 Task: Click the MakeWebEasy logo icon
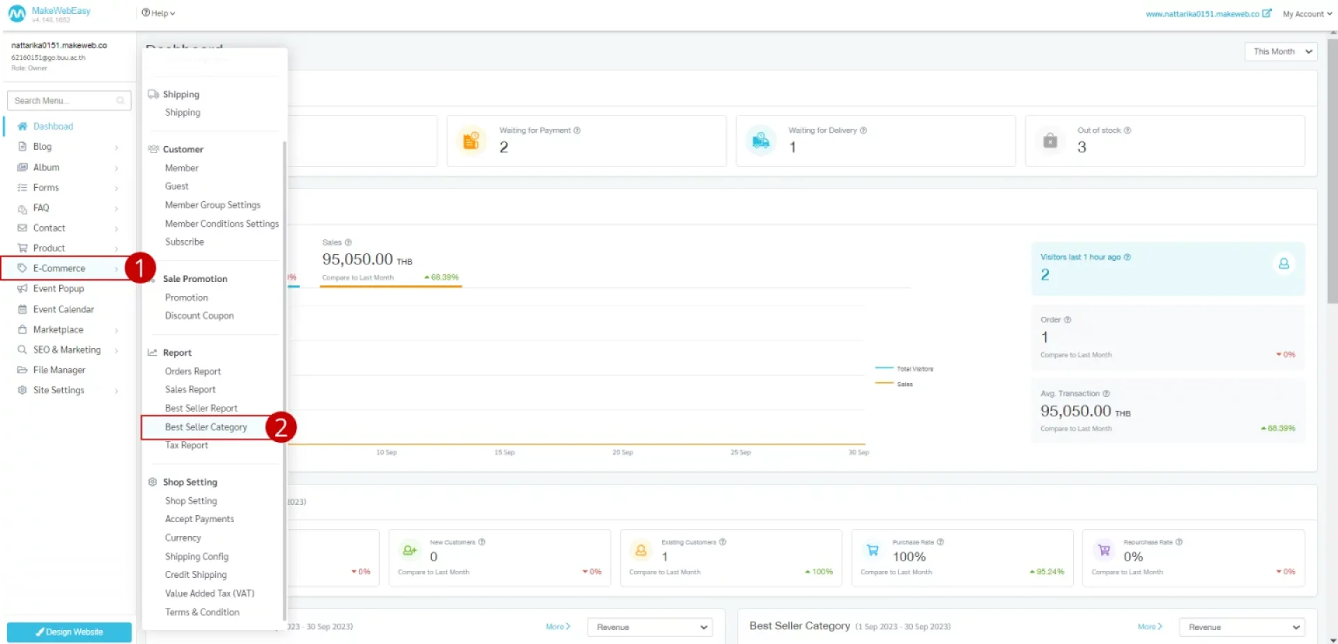[x=17, y=13]
